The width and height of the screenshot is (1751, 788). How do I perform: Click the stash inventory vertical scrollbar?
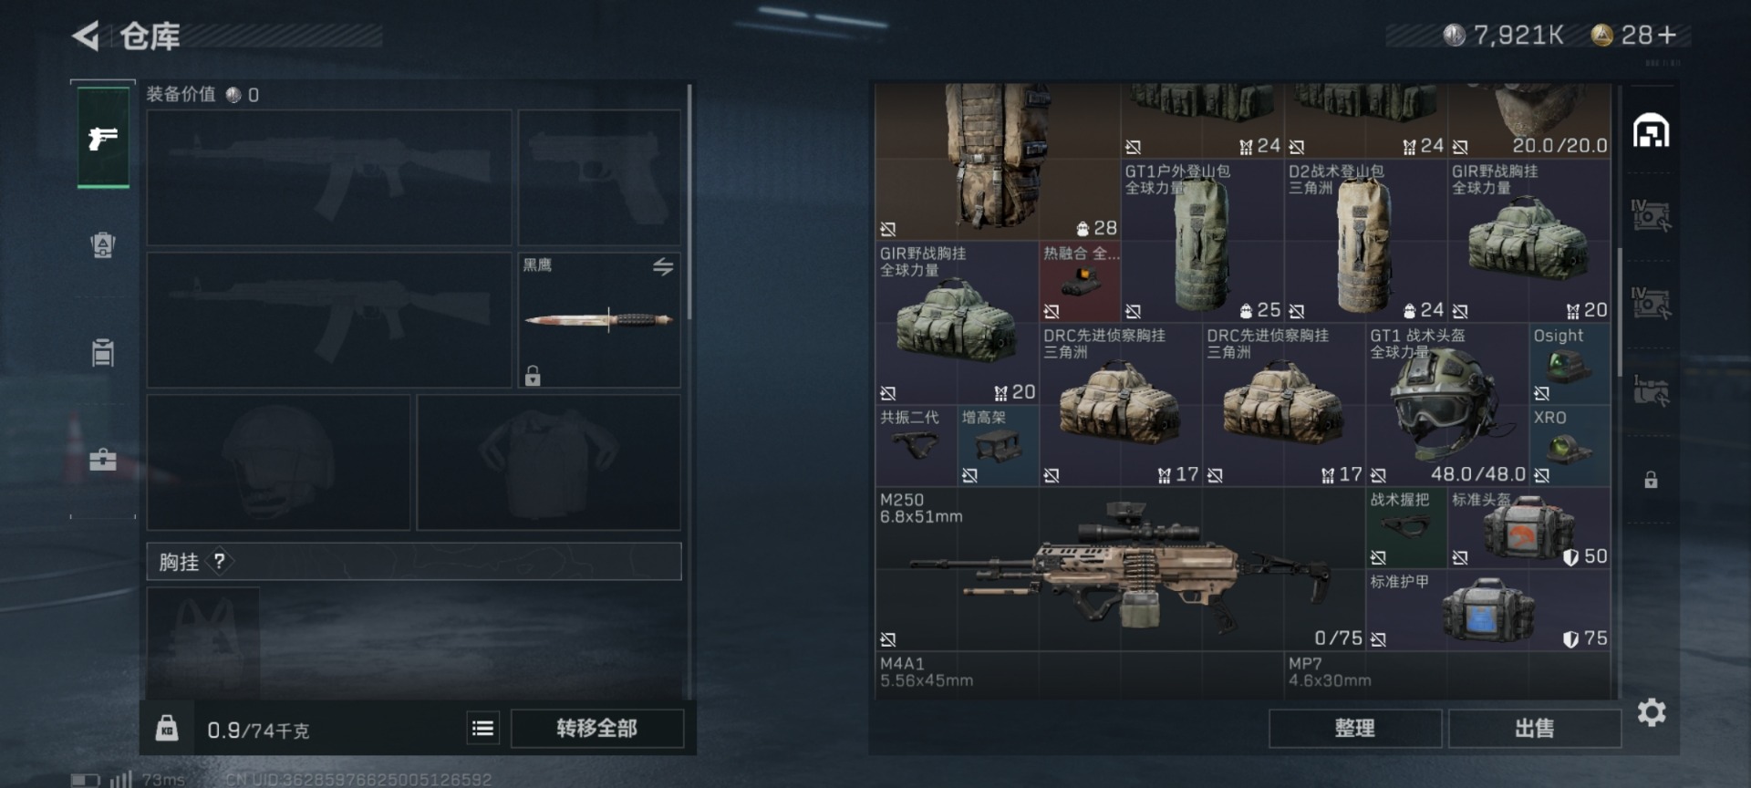coord(1620,310)
